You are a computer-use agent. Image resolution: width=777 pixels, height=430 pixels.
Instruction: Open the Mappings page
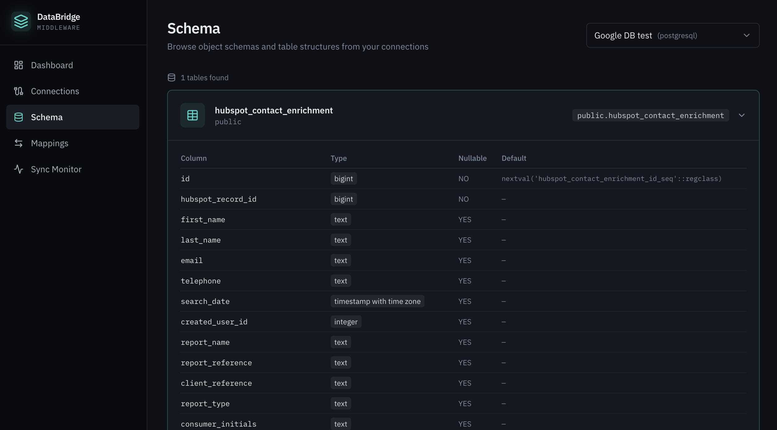pyautogui.click(x=50, y=143)
